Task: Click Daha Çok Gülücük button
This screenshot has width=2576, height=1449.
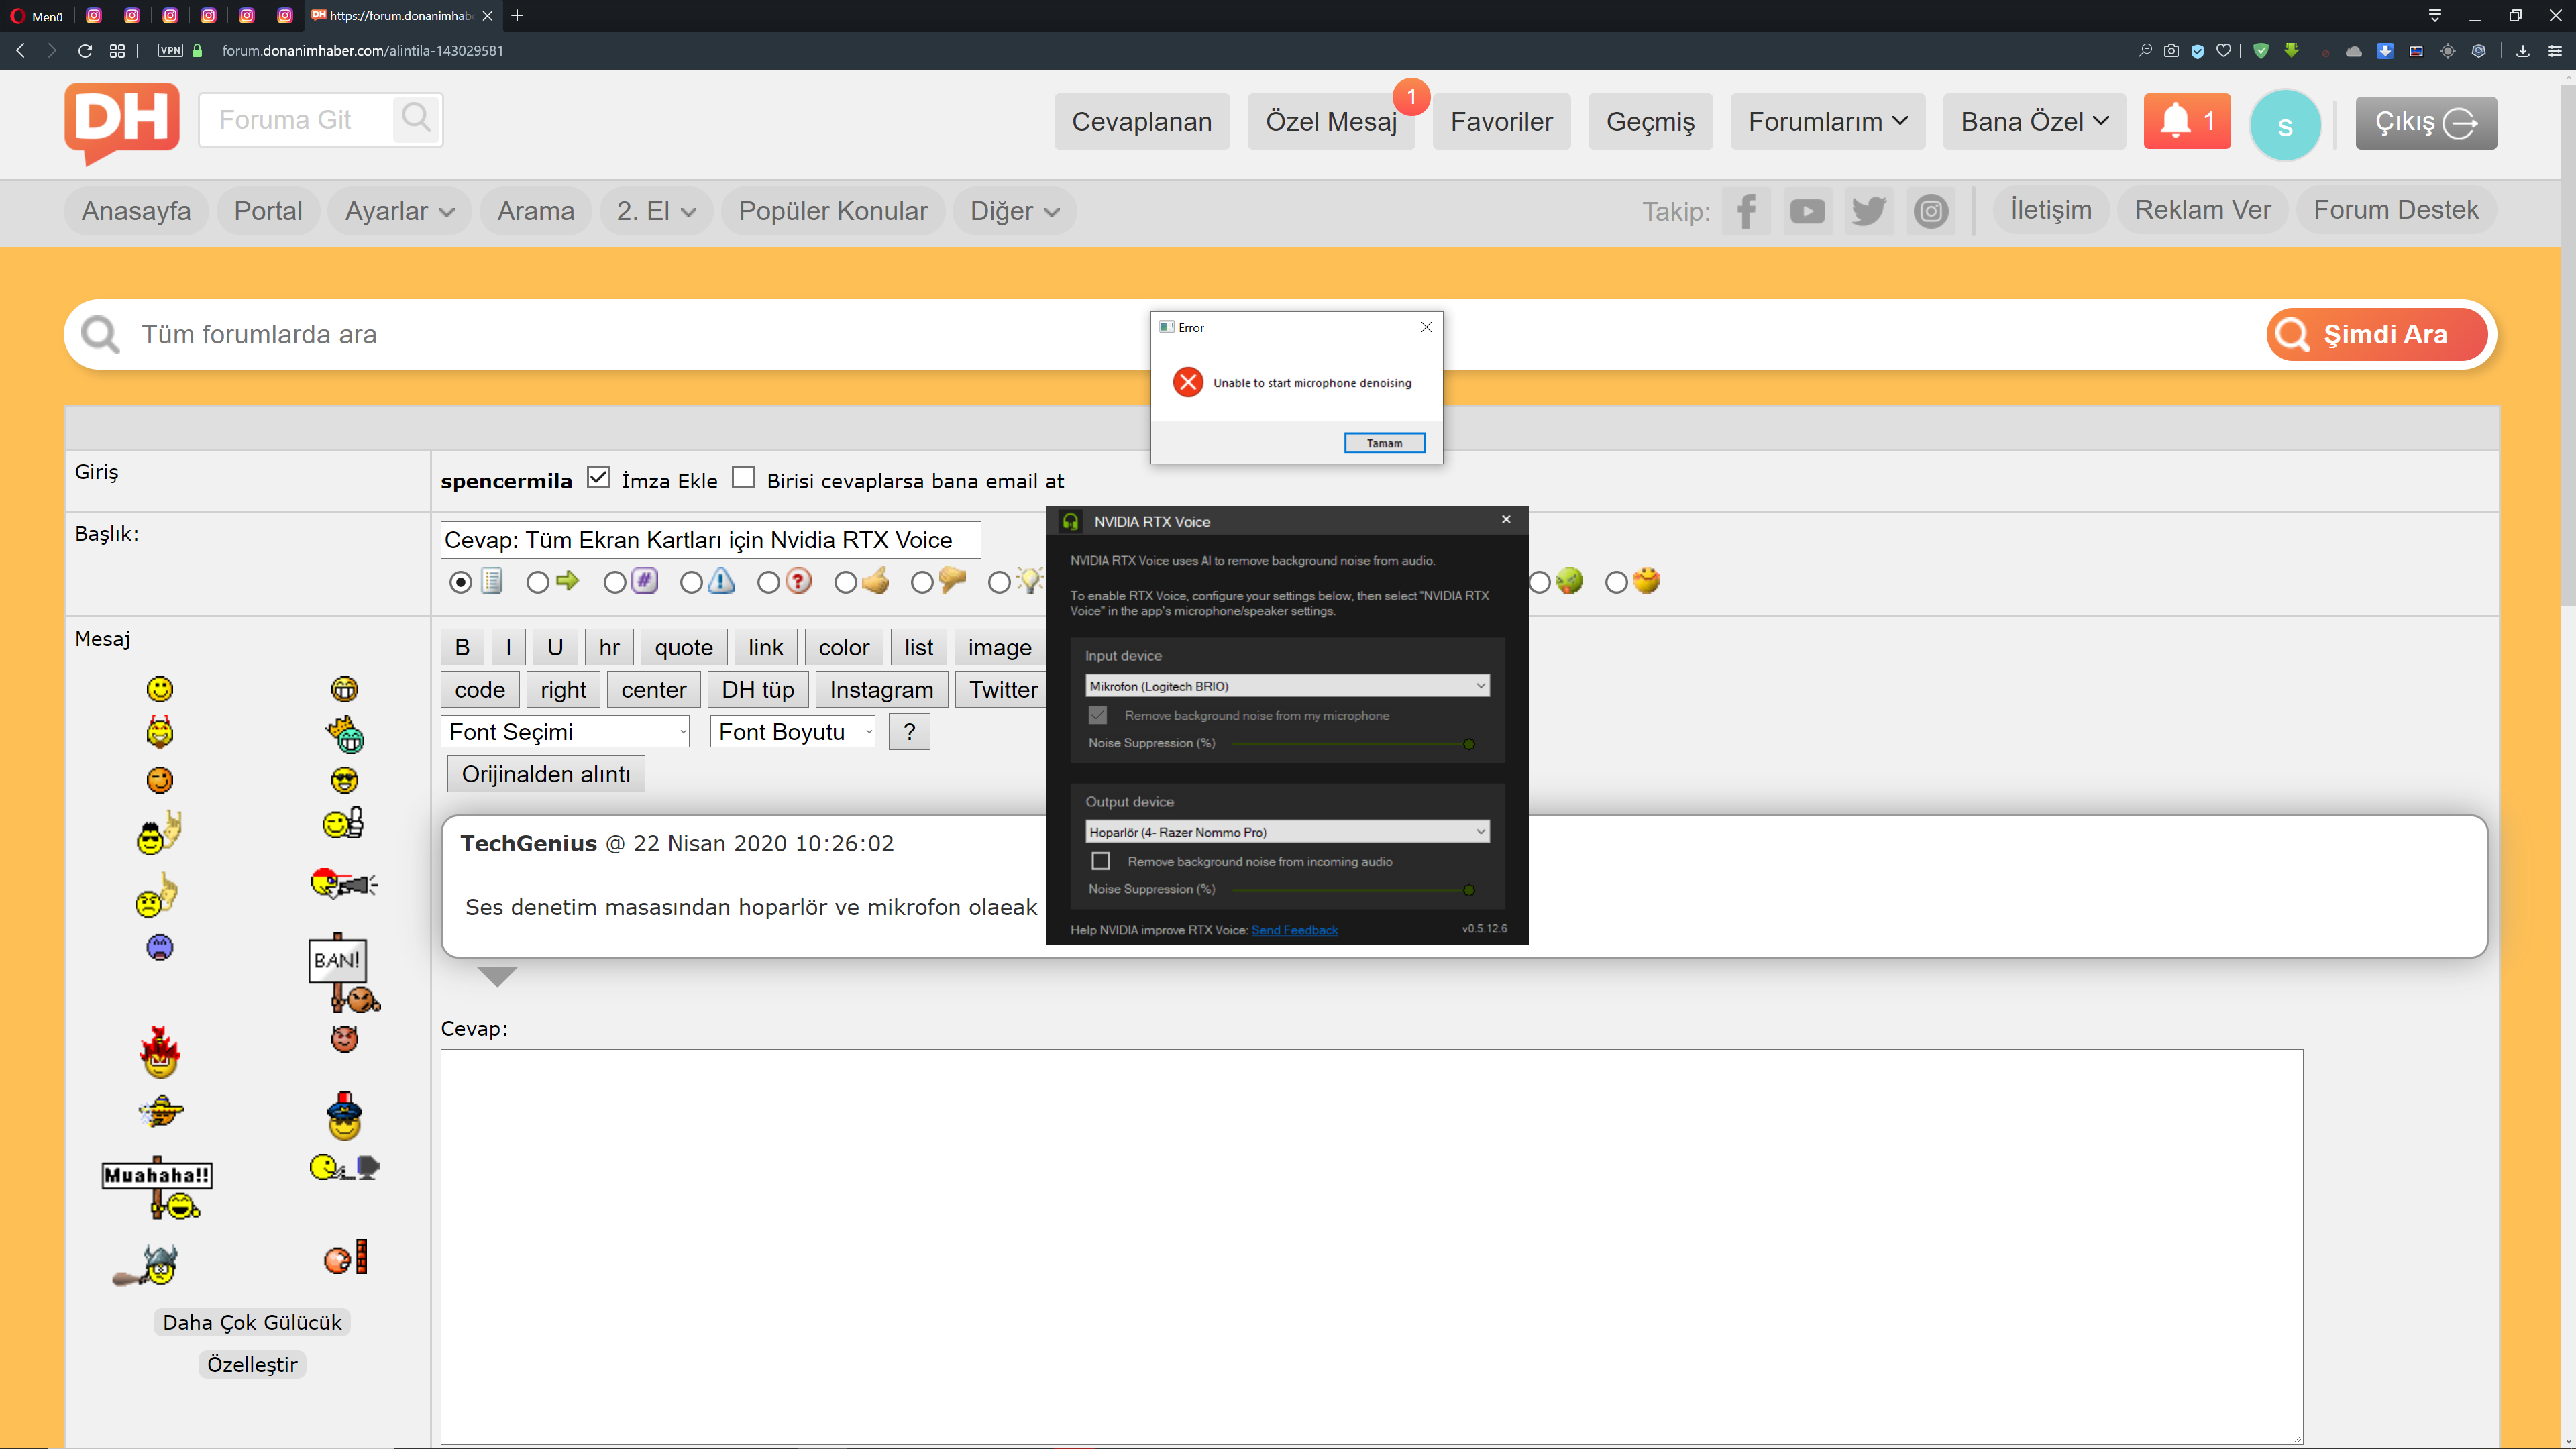Action: (252, 1322)
